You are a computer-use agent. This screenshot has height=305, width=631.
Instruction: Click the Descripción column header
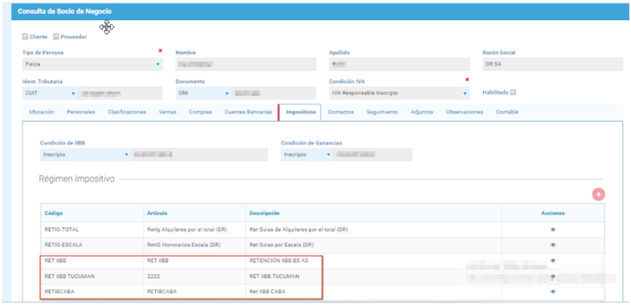(264, 213)
